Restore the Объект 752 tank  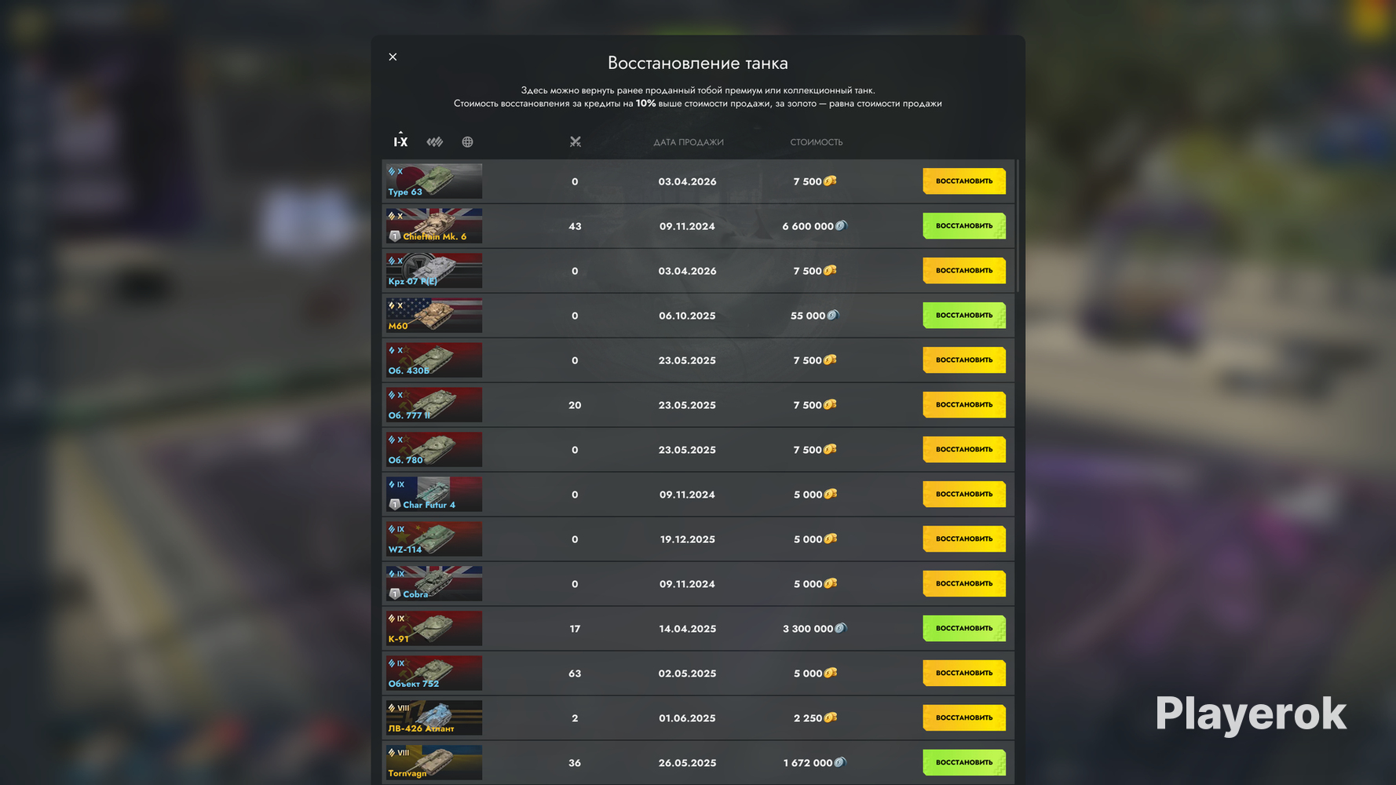pyautogui.click(x=964, y=674)
